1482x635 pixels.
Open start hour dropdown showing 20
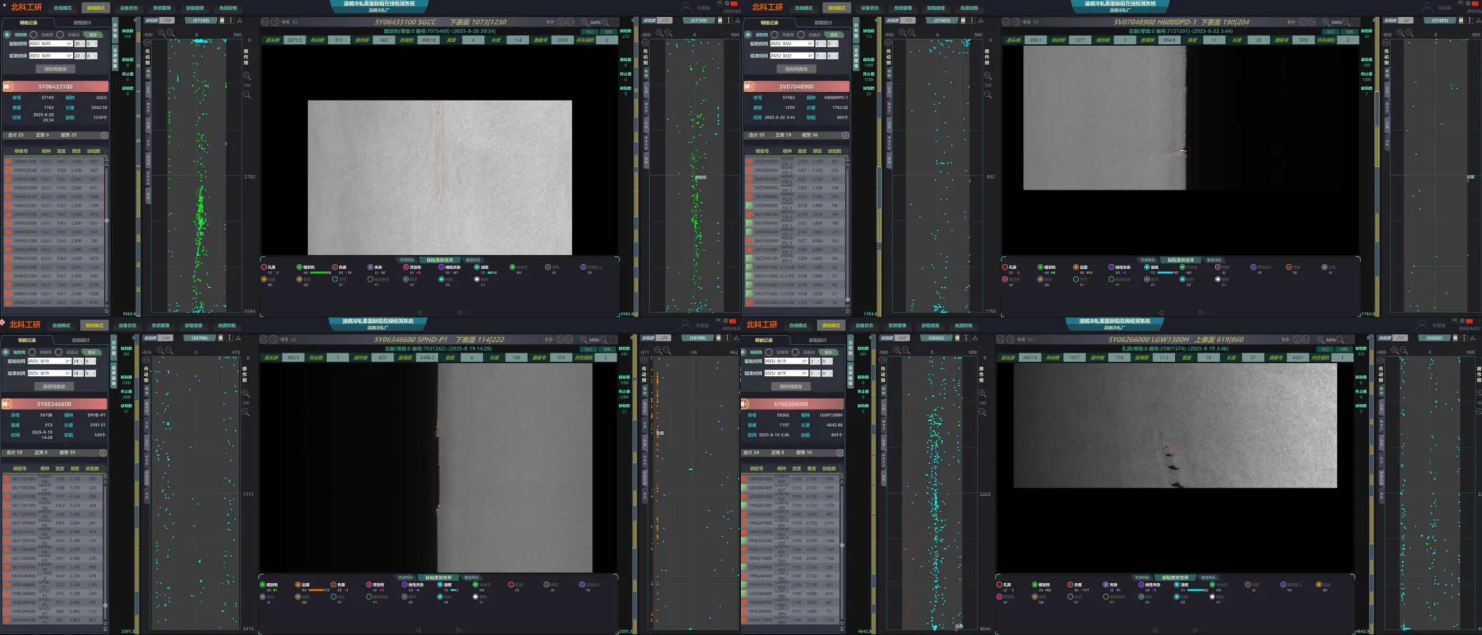point(79,44)
